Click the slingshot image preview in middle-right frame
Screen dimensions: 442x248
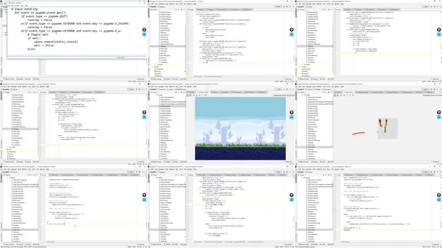[x=387, y=128]
